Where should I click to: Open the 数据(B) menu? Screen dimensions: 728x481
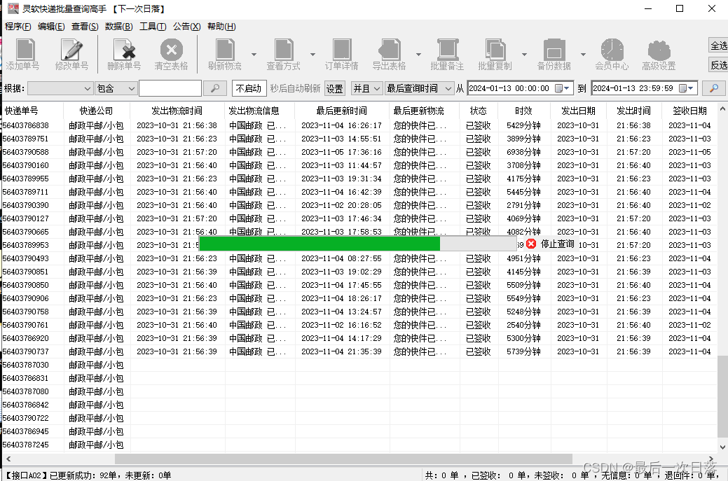point(118,26)
